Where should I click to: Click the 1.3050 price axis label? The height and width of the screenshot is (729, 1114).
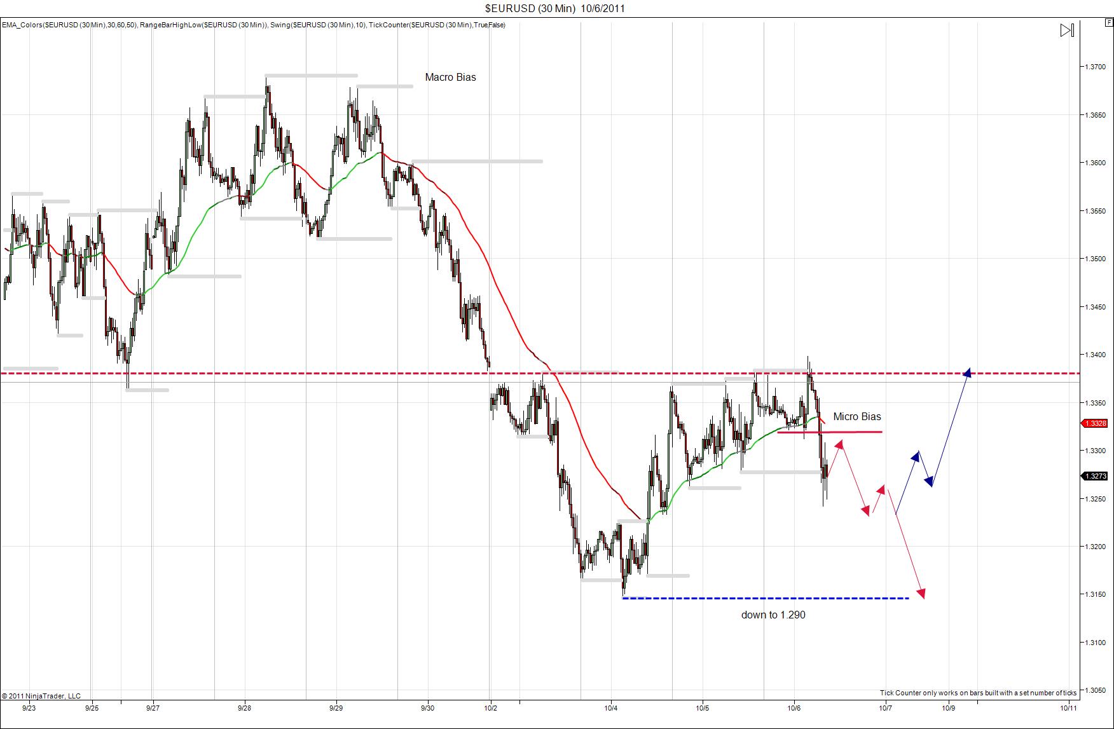[1094, 690]
